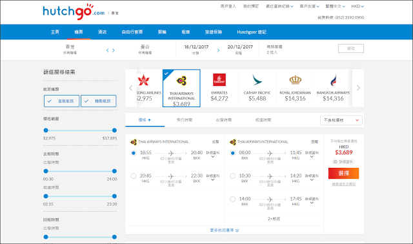
Task: Open recent search history dropdown
Action: pos(279,6)
